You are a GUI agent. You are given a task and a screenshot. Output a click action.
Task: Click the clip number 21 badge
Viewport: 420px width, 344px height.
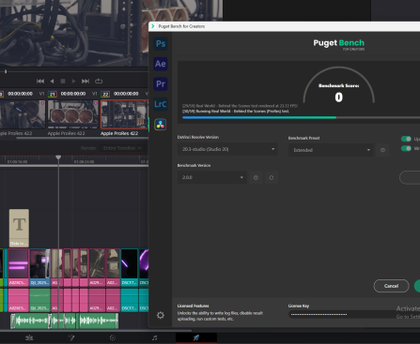point(52,94)
